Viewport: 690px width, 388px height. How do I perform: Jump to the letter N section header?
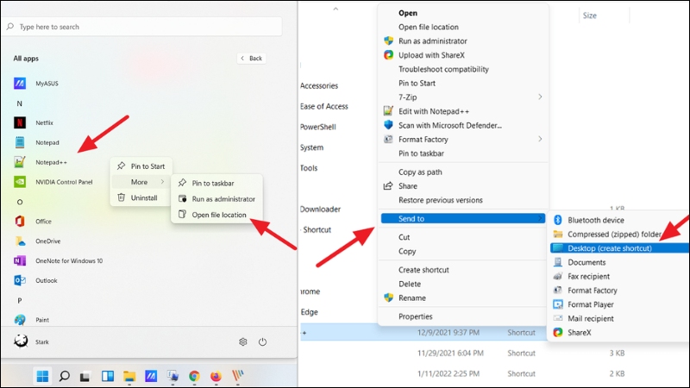click(x=19, y=103)
